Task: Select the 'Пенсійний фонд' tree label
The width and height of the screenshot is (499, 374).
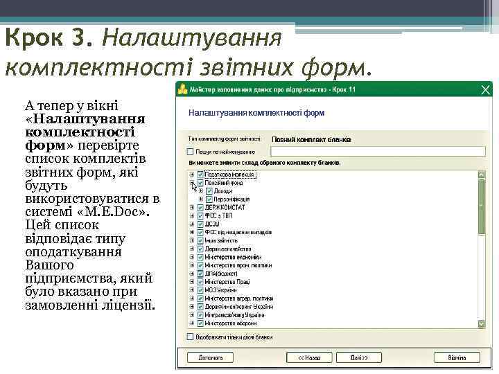Action: [x=224, y=183]
